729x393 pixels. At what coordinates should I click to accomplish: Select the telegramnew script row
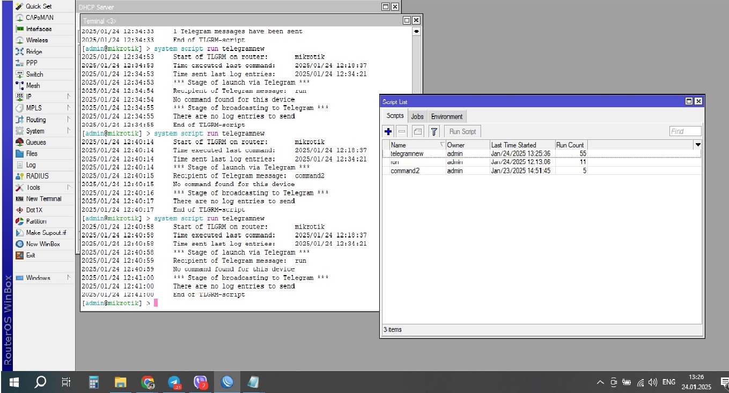coord(542,153)
